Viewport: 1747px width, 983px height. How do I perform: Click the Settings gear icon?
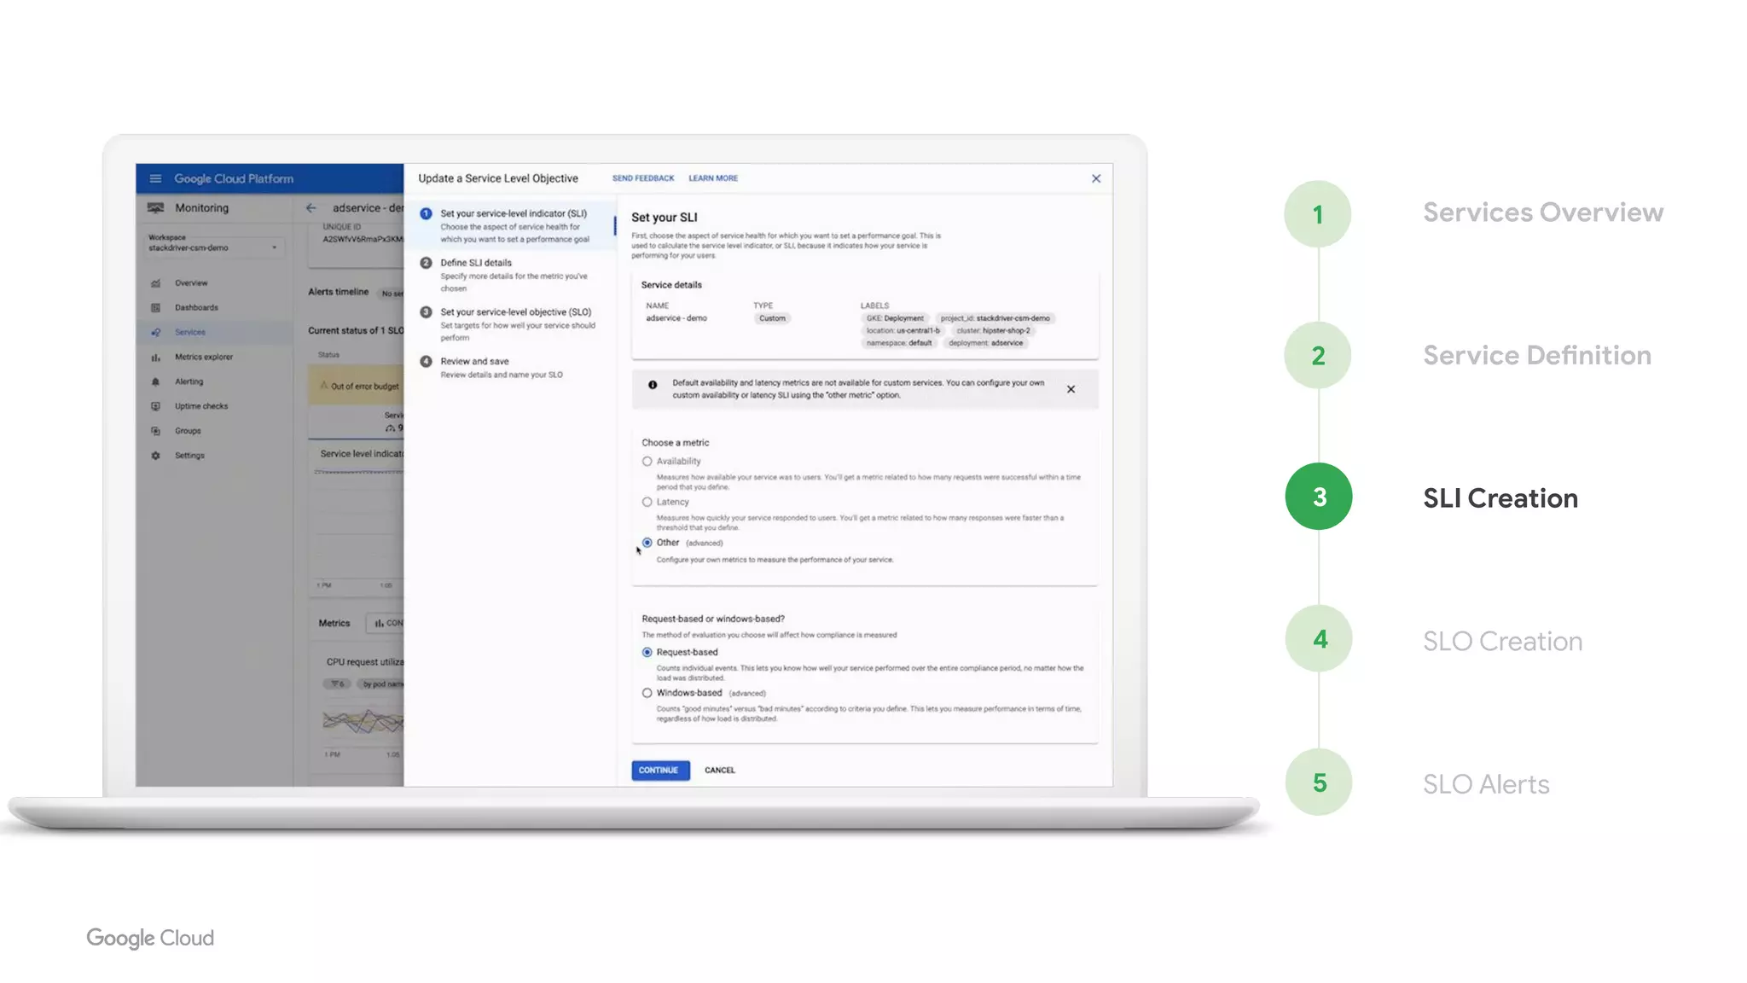[155, 456]
